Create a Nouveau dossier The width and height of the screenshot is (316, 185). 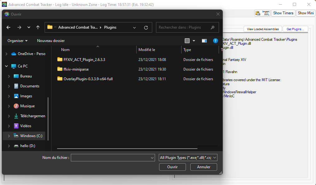pos(51,40)
